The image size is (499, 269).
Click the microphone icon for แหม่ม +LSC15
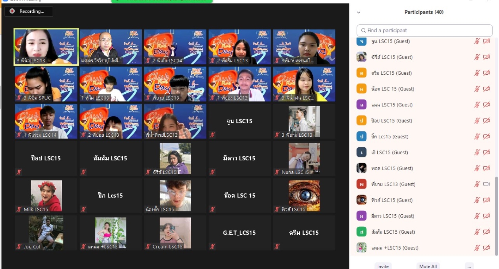477,248
